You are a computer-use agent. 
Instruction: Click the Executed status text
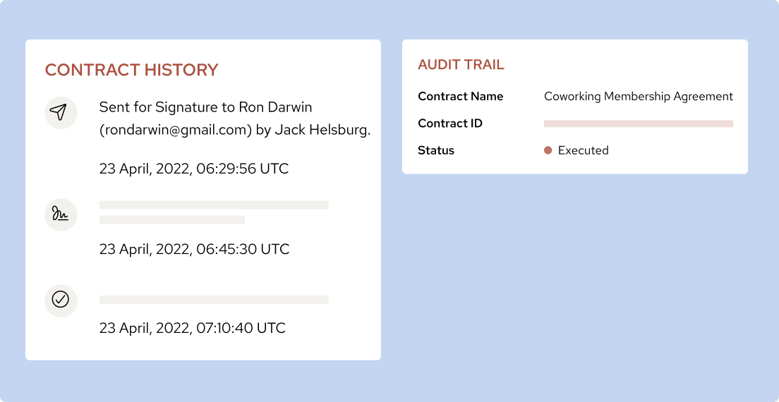[583, 150]
